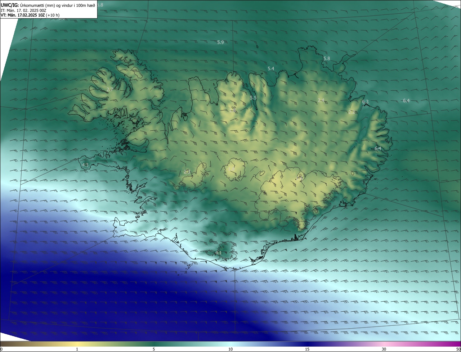Click the 4.1 precipitation value near the south coast
Viewport: 461px width, 352px height.
point(218,253)
